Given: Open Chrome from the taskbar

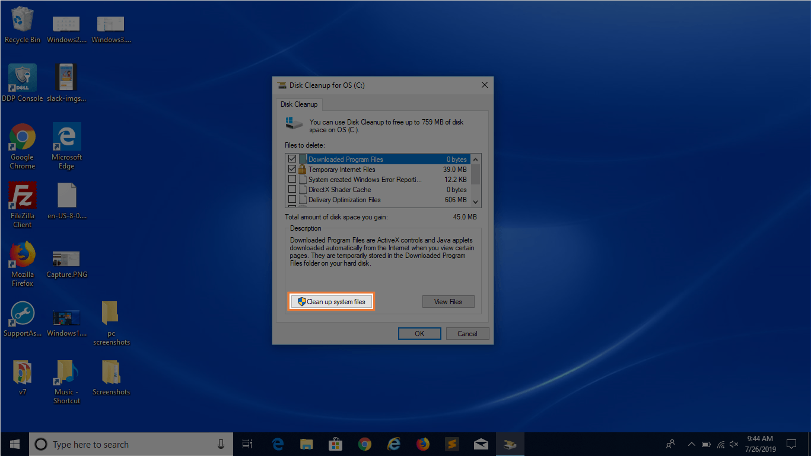Looking at the screenshot, I should click(364, 444).
